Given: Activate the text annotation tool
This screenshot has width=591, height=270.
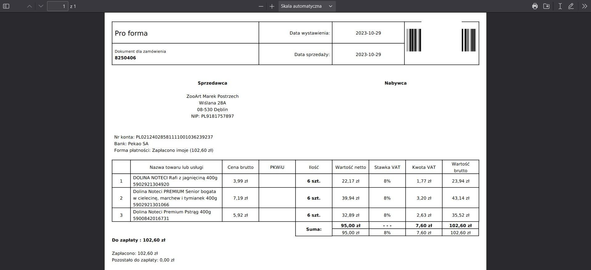Looking at the screenshot, I should (560, 6).
